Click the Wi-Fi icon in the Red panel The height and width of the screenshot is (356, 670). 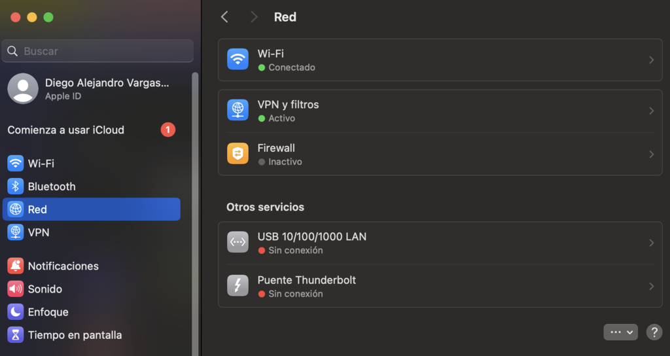[x=238, y=60]
